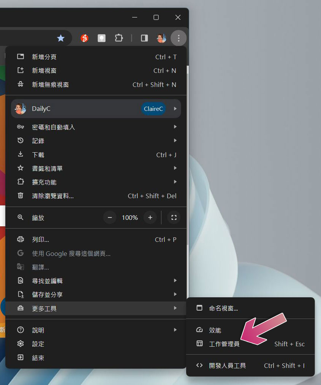Open the three-dot Chrome menu button
The height and width of the screenshot is (385, 321).
tap(179, 38)
